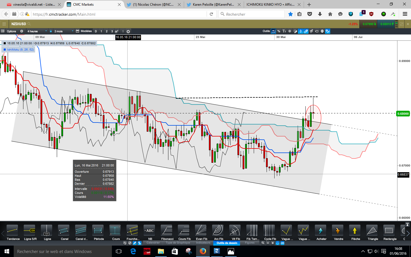The image size is (411, 257).
Task: Toggle the period lock icon
Action: 51,31
